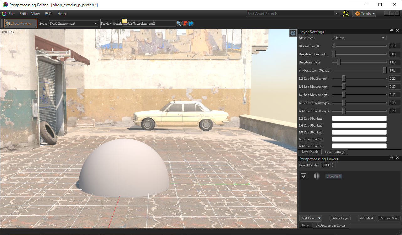
Task: Float the Postprocessing Layers panel
Action: [391, 158]
